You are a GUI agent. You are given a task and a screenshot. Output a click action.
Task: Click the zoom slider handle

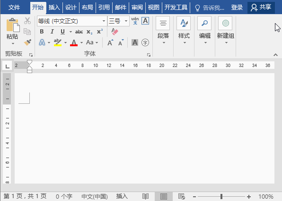(x=221, y=197)
